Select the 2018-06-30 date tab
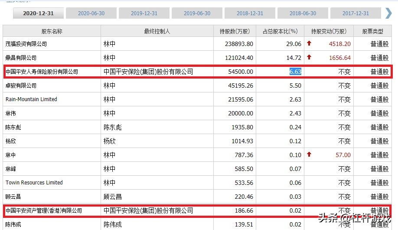Screen dimensions: 398x230 click(303, 13)
